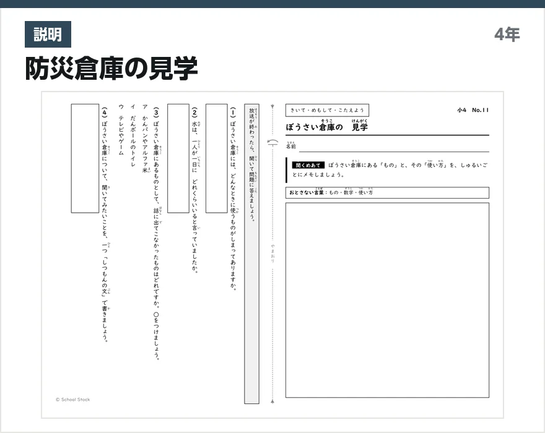Image resolution: width=545 pixels, height=433 pixels.
Task: Open the worksheet preview thumbnail
Action: 272,255
